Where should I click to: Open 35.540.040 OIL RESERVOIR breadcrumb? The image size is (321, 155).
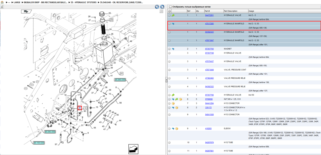pyautogui.click(x=121, y=2)
